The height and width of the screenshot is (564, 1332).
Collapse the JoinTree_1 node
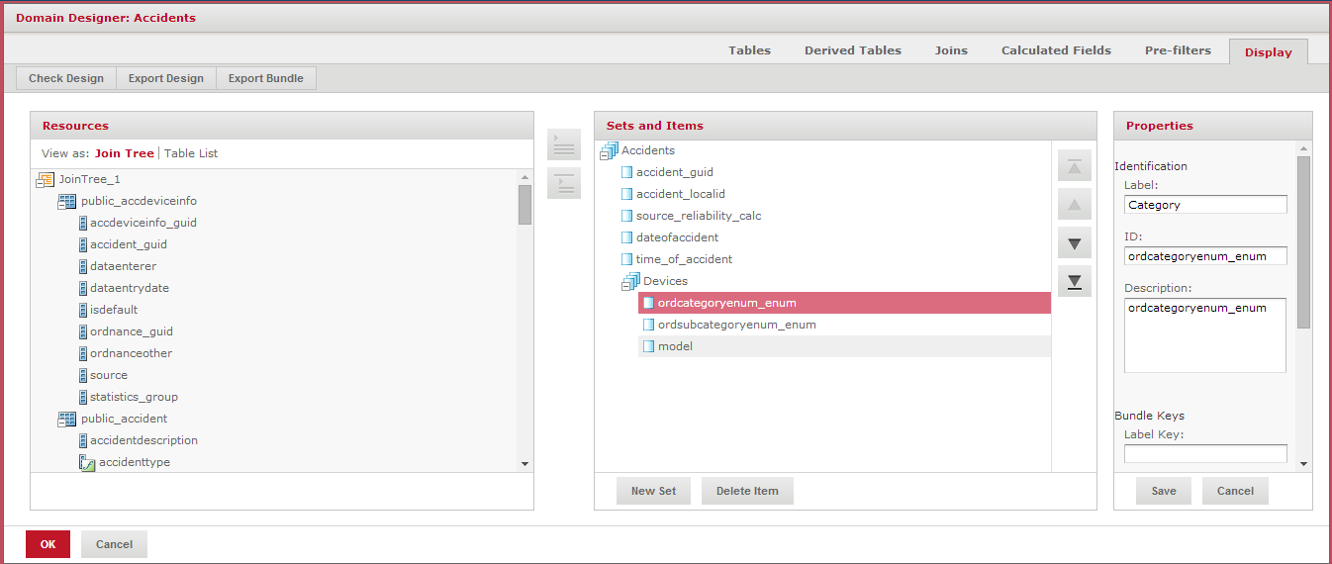click(x=45, y=179)
